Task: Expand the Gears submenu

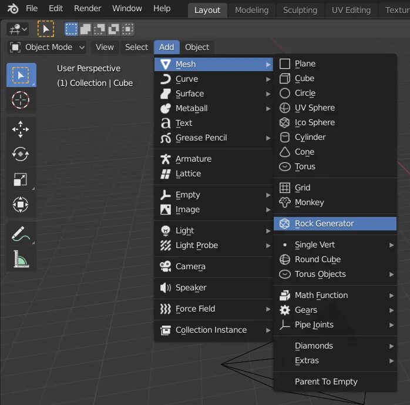Action: tap(335, 310)
